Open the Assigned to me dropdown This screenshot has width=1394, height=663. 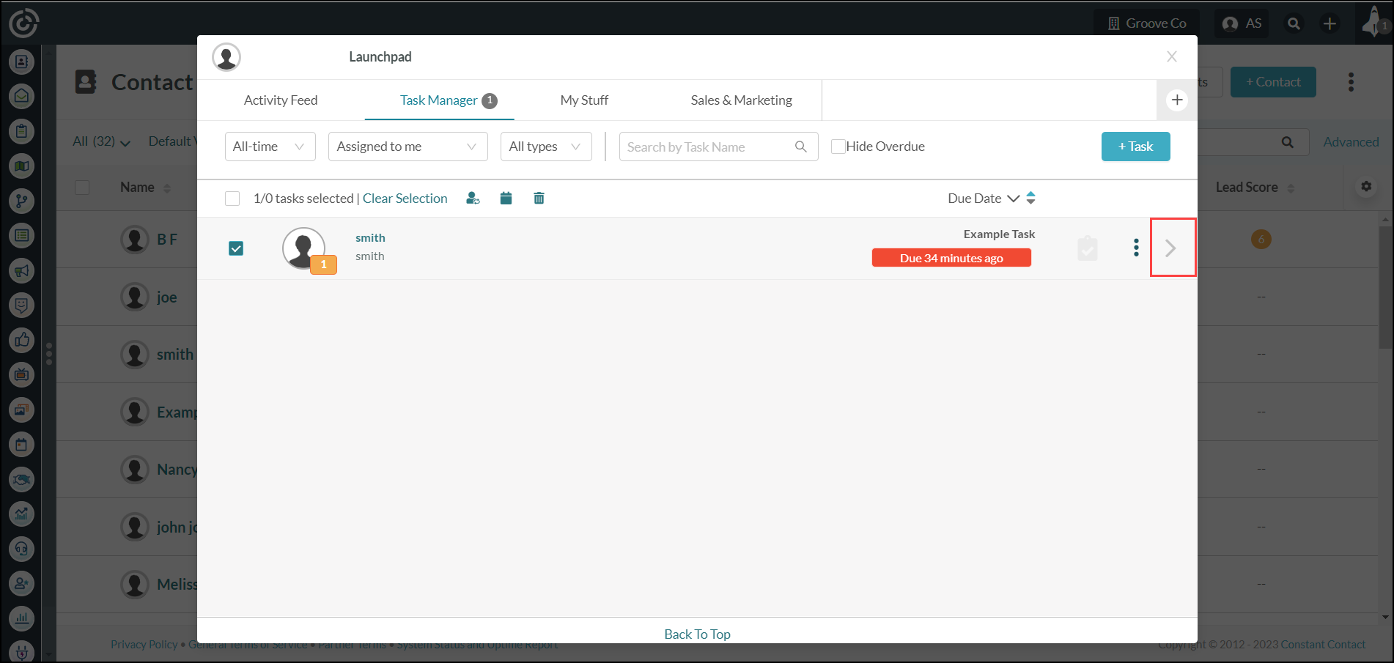408,147
